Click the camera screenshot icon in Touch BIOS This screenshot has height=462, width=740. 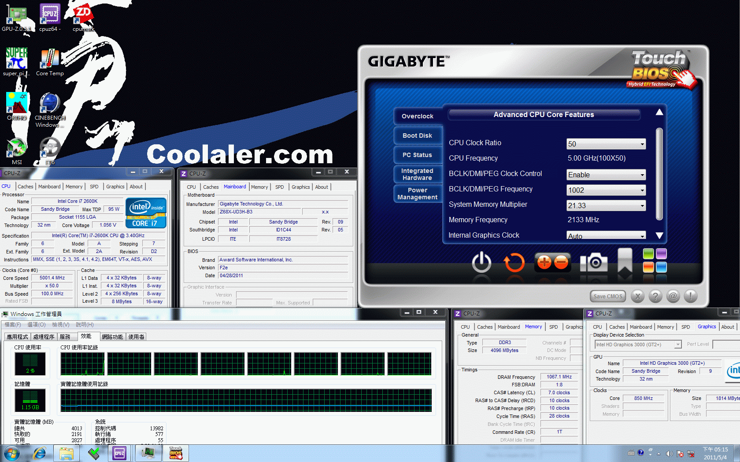[594, 262]
